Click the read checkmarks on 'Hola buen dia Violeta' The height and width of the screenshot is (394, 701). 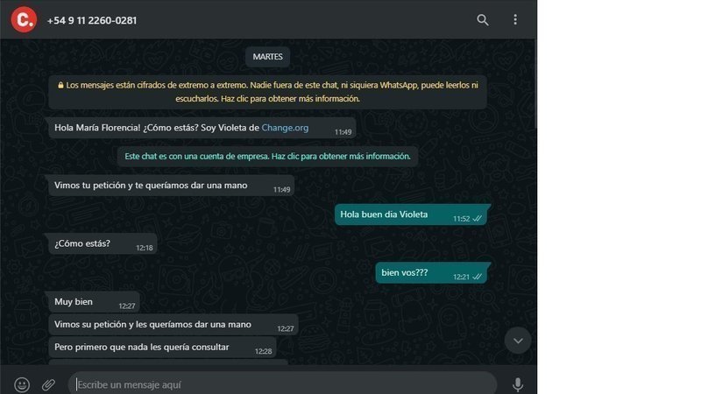478,218
